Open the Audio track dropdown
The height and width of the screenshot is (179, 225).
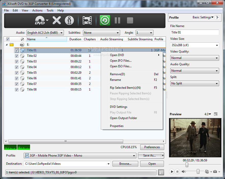45,33
